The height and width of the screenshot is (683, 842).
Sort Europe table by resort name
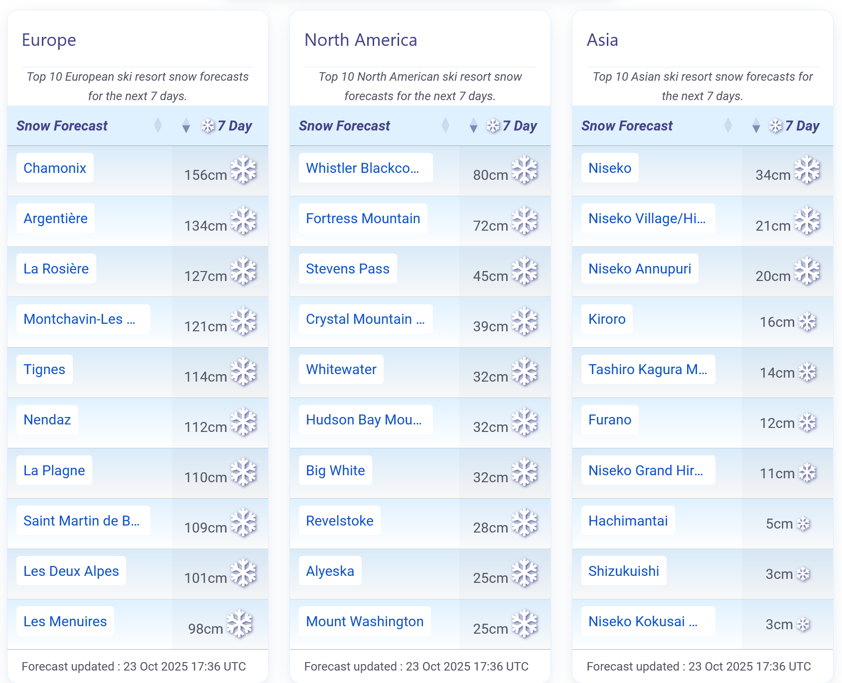(158, 126)
